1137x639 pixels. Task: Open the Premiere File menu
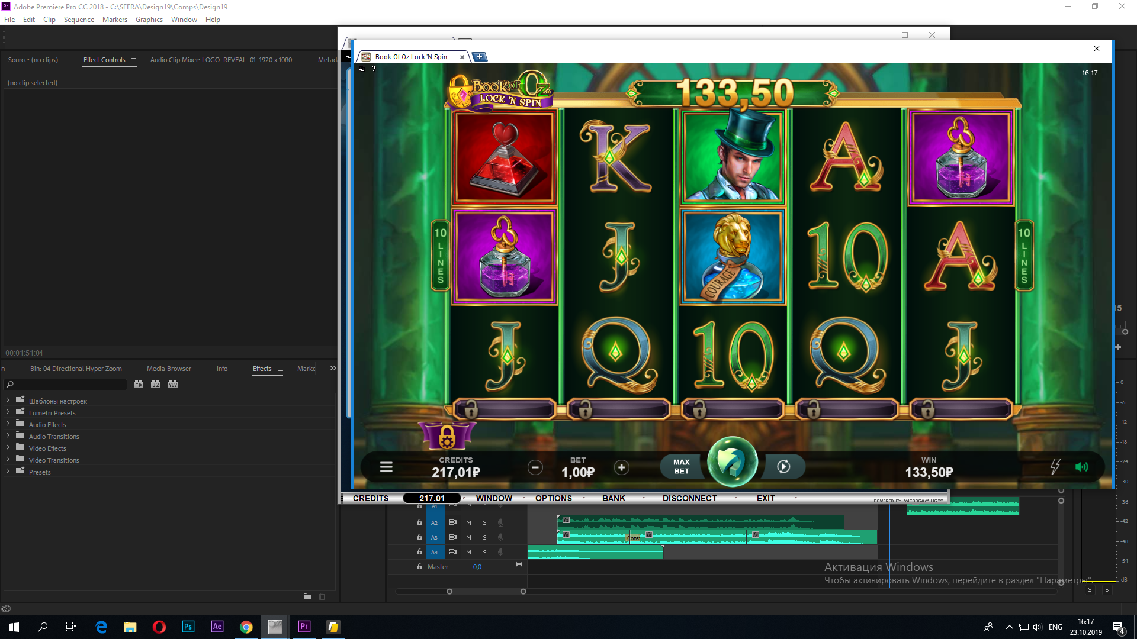(9, 20)
